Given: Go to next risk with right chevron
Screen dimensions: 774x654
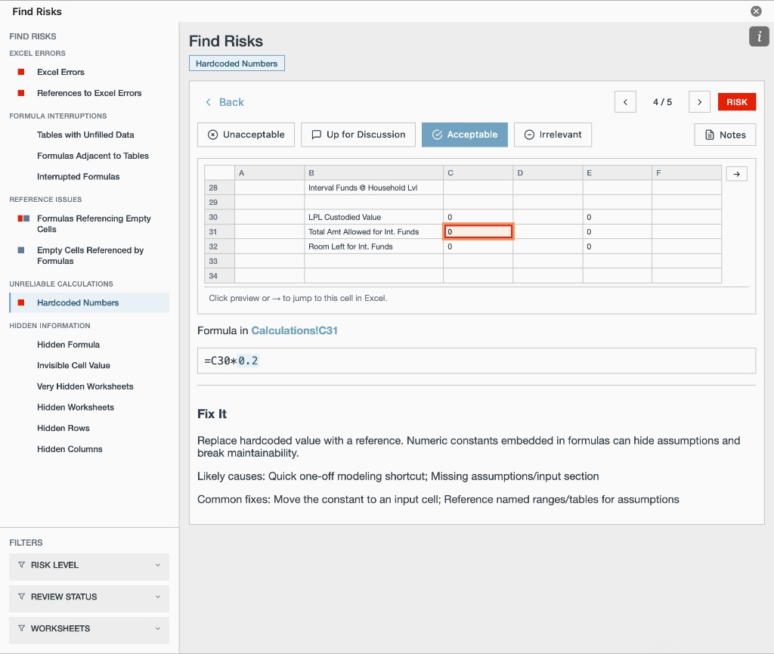Looking at the screenshot, I should (699, 102).
